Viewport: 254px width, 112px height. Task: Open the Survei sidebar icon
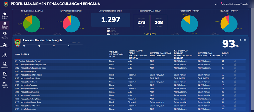click(x=5, y=55)
